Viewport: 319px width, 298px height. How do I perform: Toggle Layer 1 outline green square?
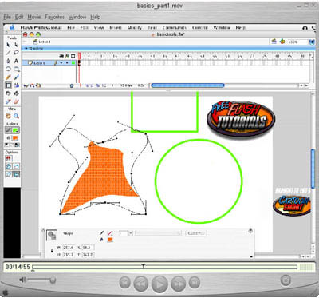click(x=73, y=63)
